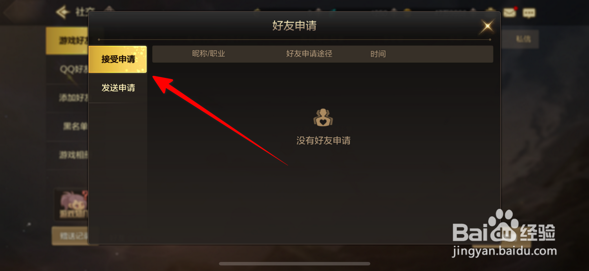
Task: Open the 黑名单 sidebar entry
Action: (x=67, y=126)
